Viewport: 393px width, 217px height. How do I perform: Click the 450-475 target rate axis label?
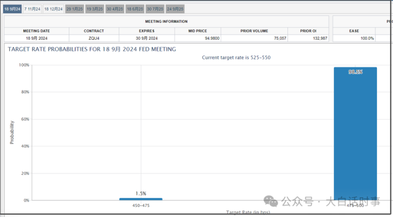click(x=141, y=206)
